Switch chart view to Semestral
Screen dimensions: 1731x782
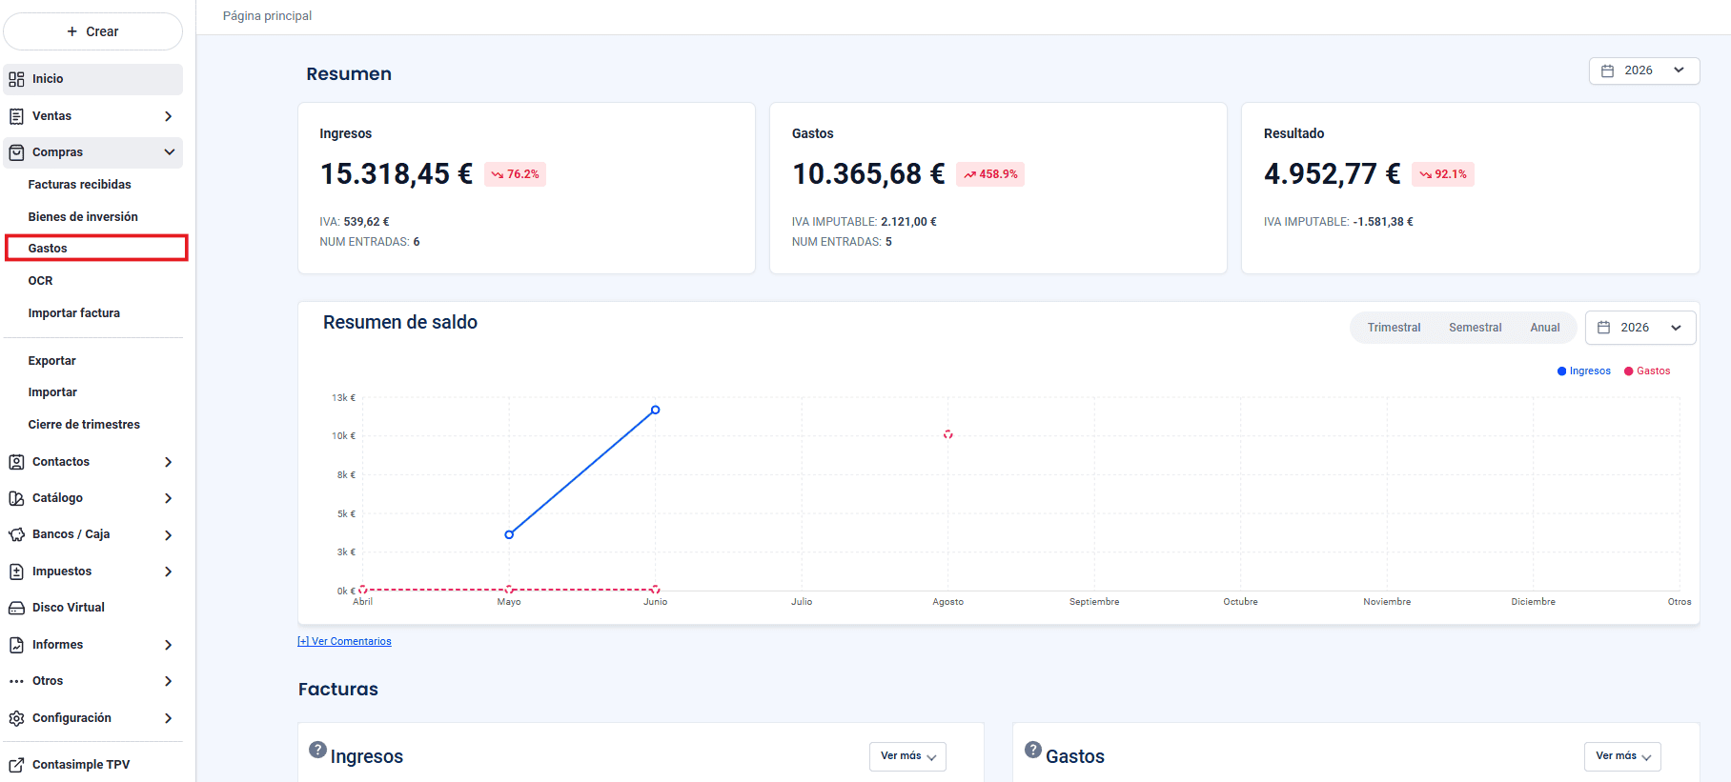[1475, 328]
